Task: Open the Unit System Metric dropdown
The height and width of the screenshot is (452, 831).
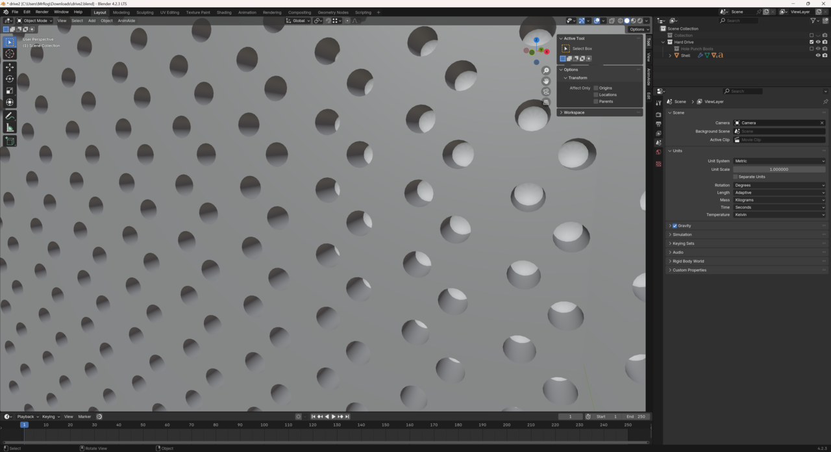Action: pos(780,161)
